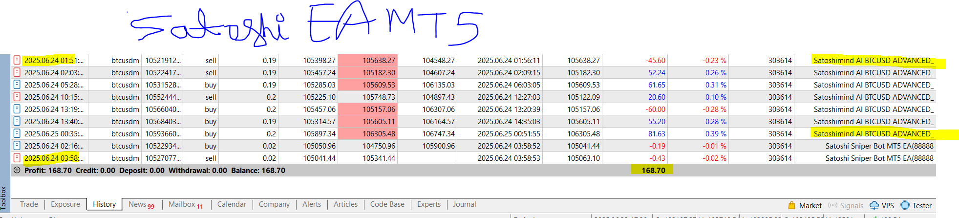Click the deal icon of the 01:51 sell row
Viewport: 959px width, 218px height.
pyautogui.click(x=17, y=60)
